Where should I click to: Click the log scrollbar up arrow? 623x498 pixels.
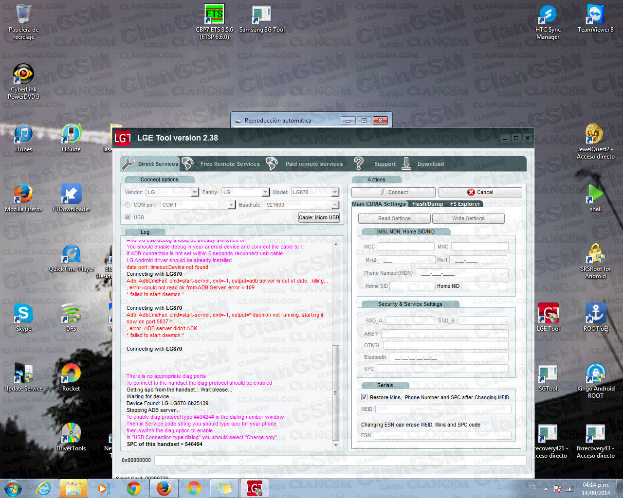[x=335, y=244]
